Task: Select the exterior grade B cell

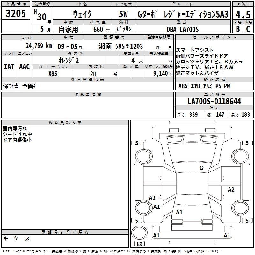Action: coord(237,29)
